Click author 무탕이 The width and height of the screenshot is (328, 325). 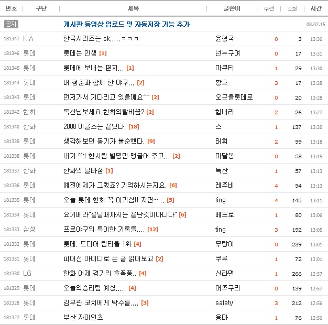(x=225, y=244)
